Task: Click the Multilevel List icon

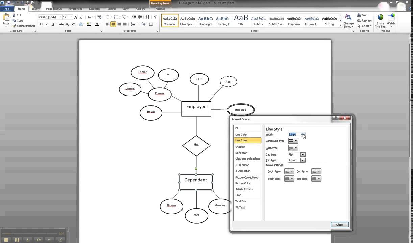Action: tap(125, 17)
